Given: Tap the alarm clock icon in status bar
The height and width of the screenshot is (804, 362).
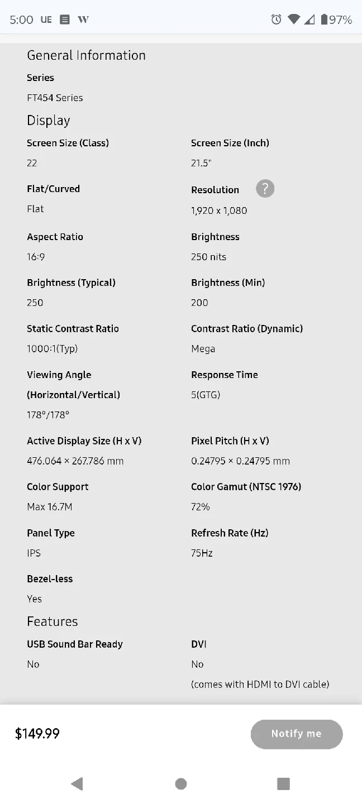Looking at the screenshot, I should (x=275, y=19).
